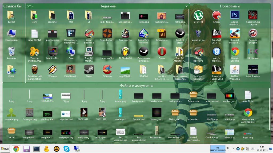
Task: Launch Lone Survivor game icon
Action: click(x=253, y=71)
